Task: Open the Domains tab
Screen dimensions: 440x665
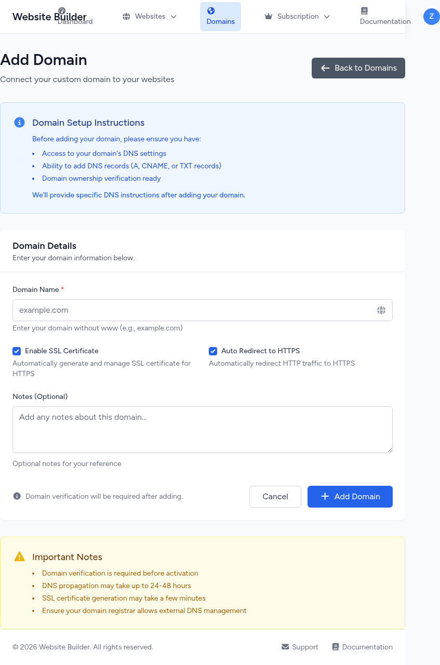Action: (x=220, y=17)
